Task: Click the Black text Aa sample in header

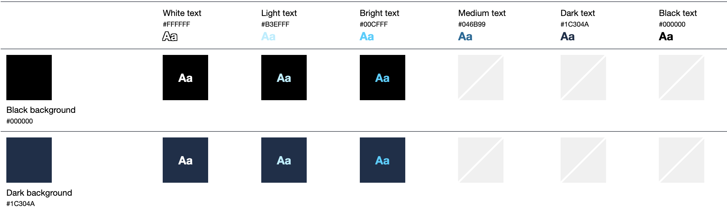Action: coord(666,36)
